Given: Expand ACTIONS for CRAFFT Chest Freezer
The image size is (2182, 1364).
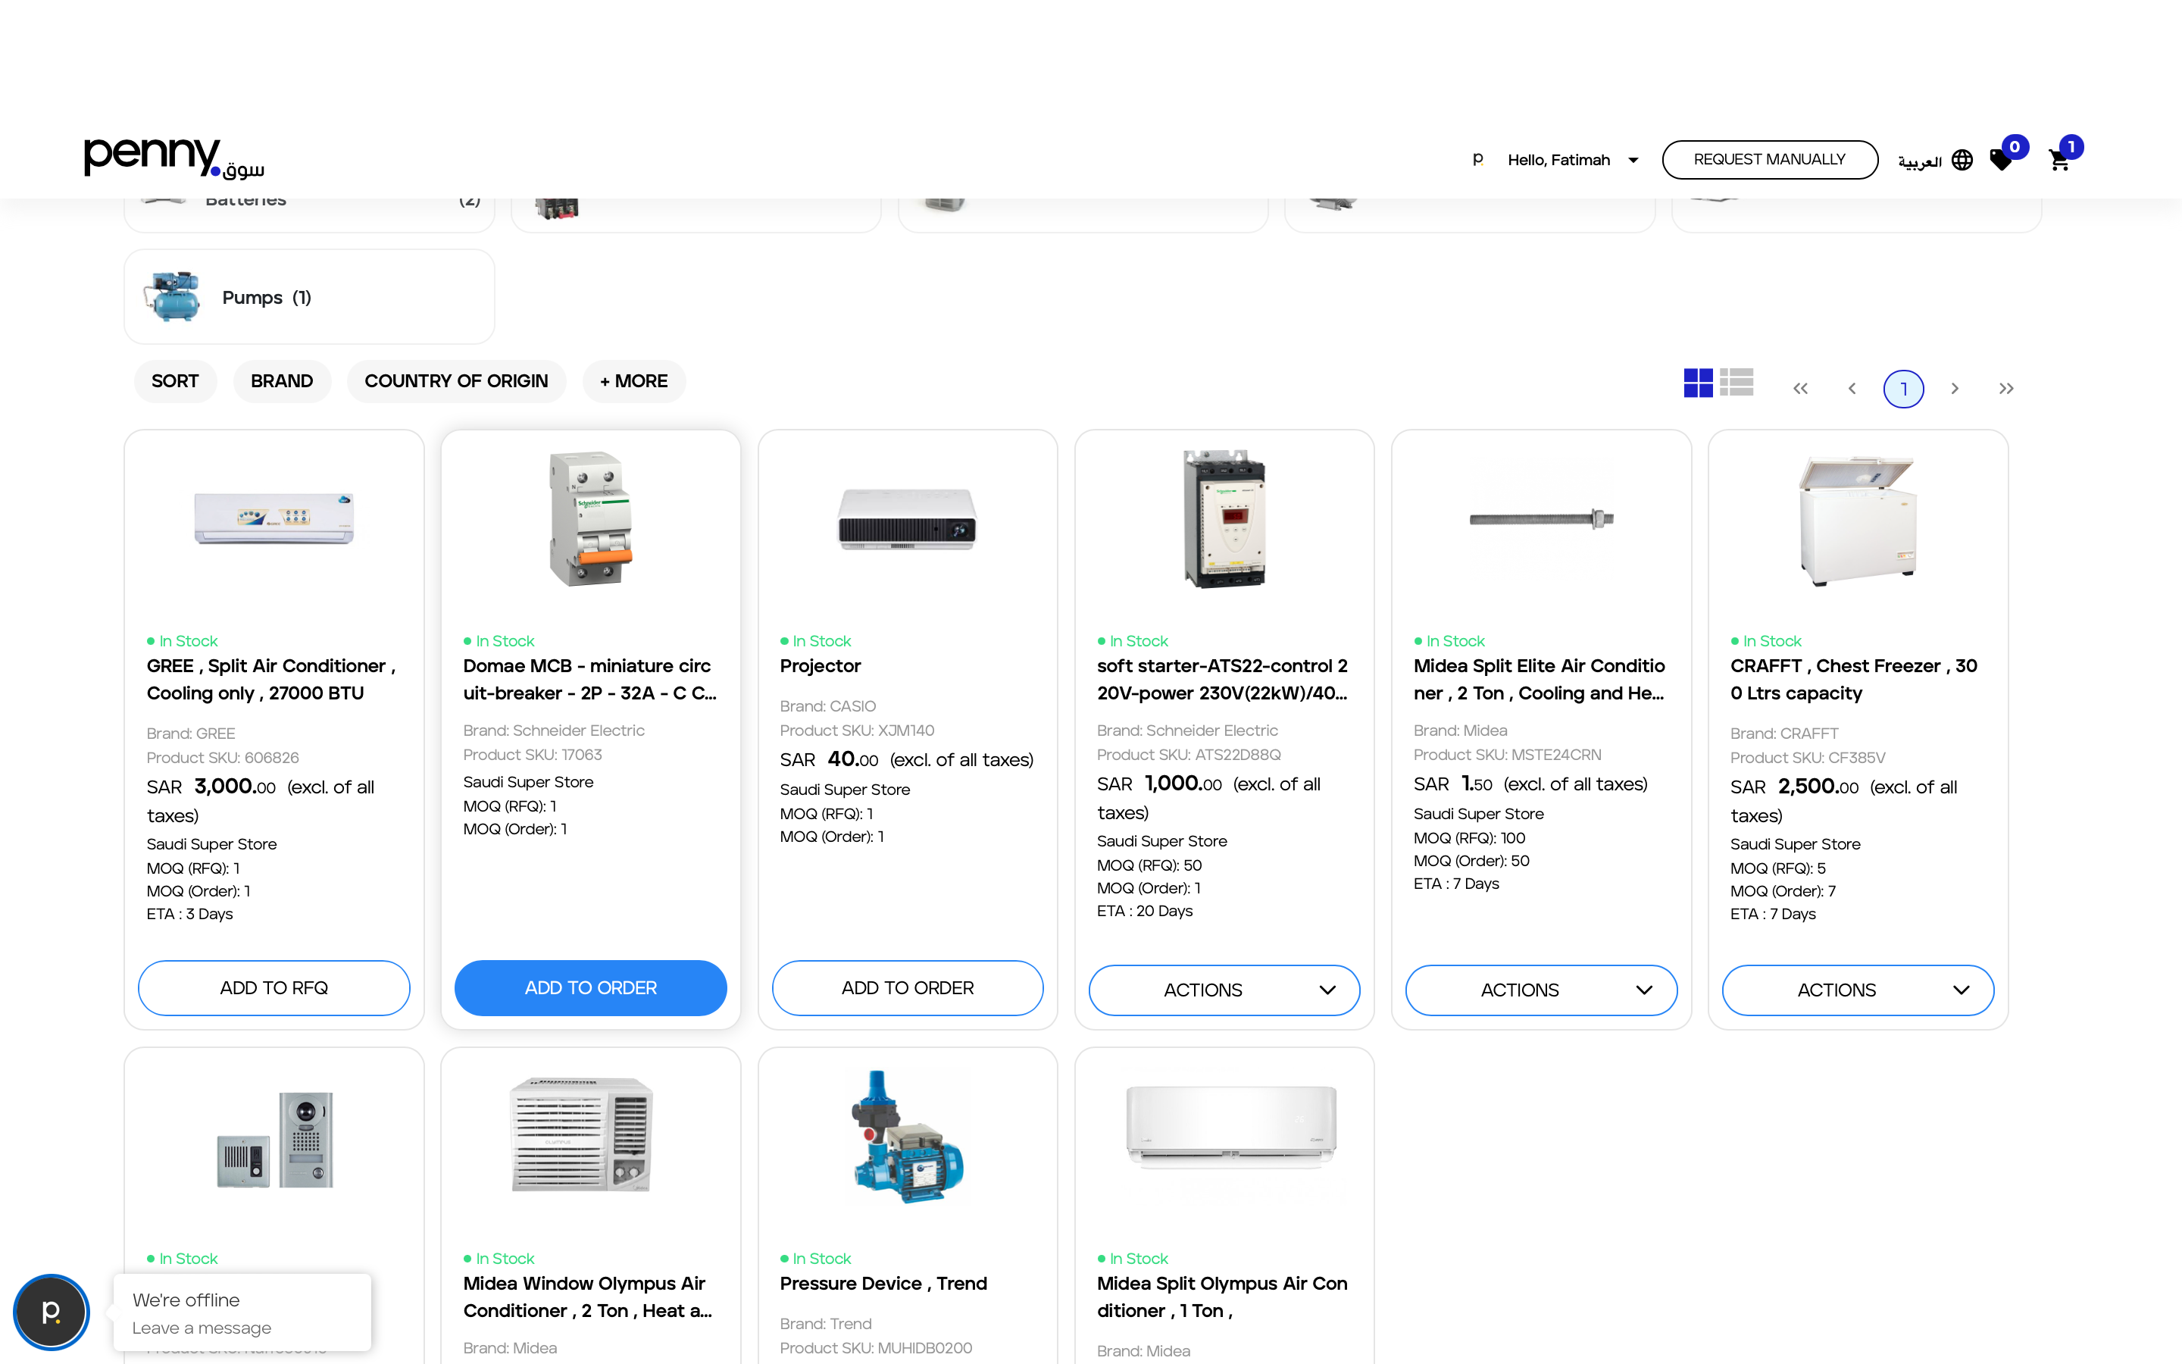Looking at the screenshot, I should tap(1858, 990).
